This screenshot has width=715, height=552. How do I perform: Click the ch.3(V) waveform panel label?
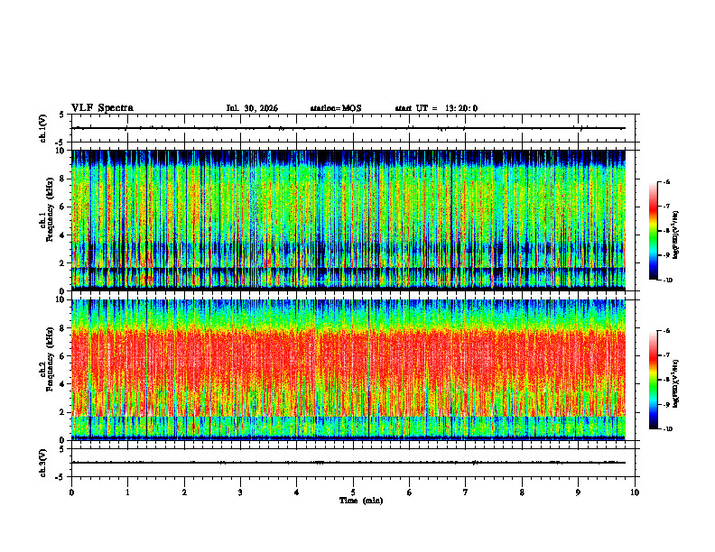pyautogui.click(x=43, y=463)
